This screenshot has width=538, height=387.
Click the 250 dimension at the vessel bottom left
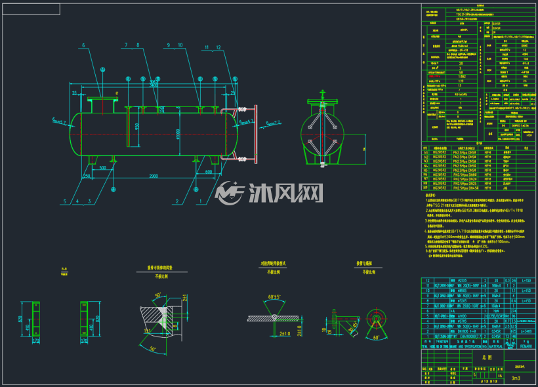tap(87, 176)
